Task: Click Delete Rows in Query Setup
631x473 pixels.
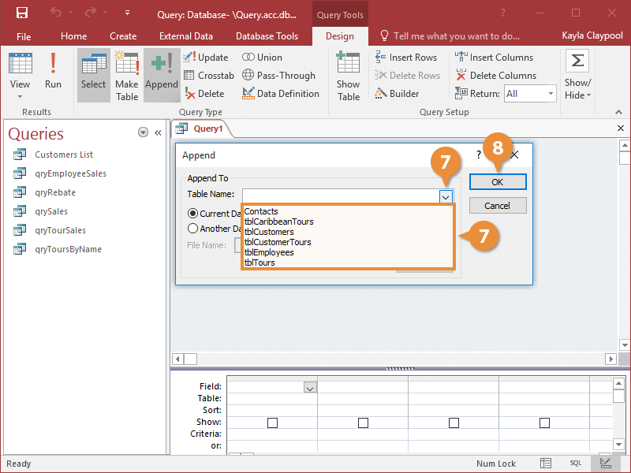Action: pyautogui.click(x=407, y=76)
